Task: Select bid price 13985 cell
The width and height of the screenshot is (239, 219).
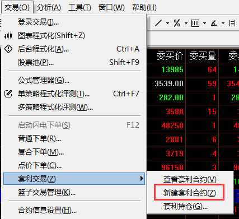Action: pos(167,70)
